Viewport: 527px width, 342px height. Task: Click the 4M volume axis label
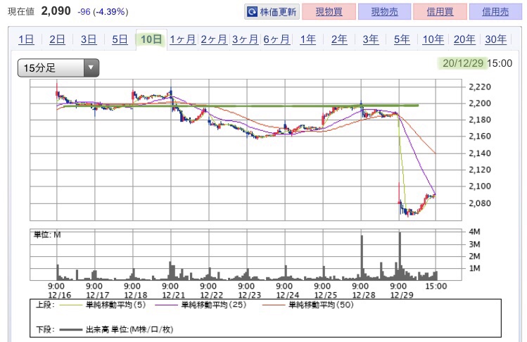coord(474,232)
